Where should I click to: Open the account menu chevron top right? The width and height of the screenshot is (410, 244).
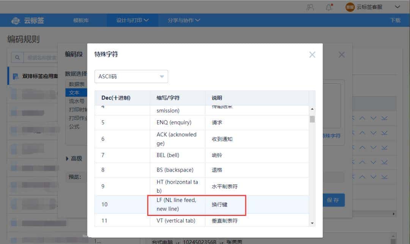coord(397,6)
